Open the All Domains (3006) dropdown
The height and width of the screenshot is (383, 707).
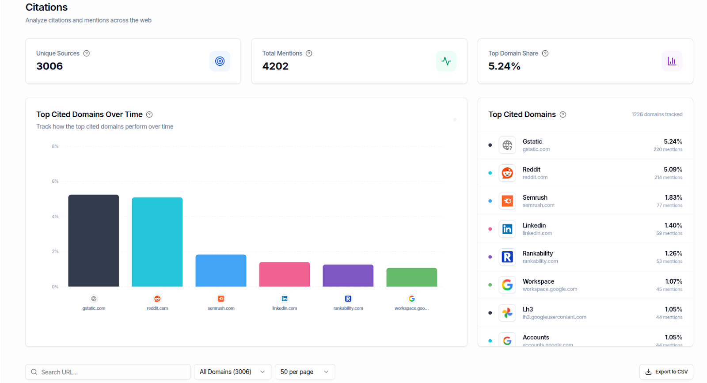click(x=232, y=372)
